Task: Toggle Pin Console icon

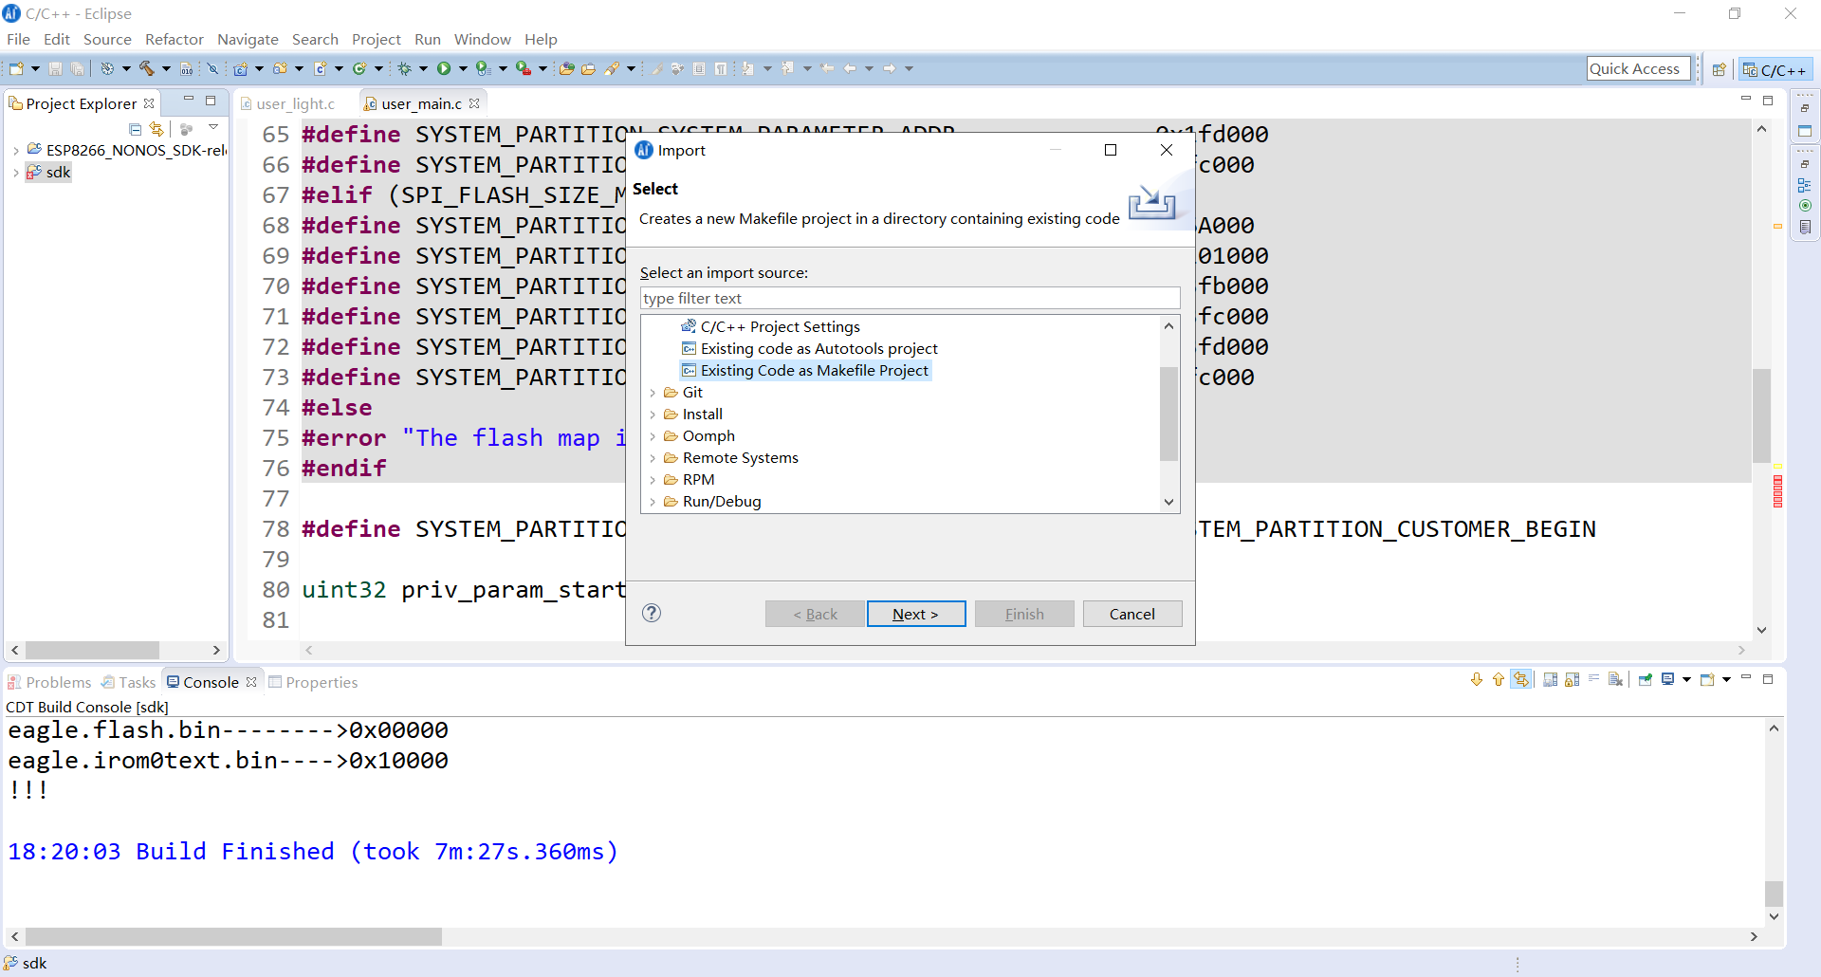Action: pyautogui.click(x=1645, y=679)
